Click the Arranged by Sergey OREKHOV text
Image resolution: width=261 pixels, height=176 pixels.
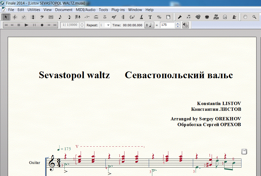206,119
